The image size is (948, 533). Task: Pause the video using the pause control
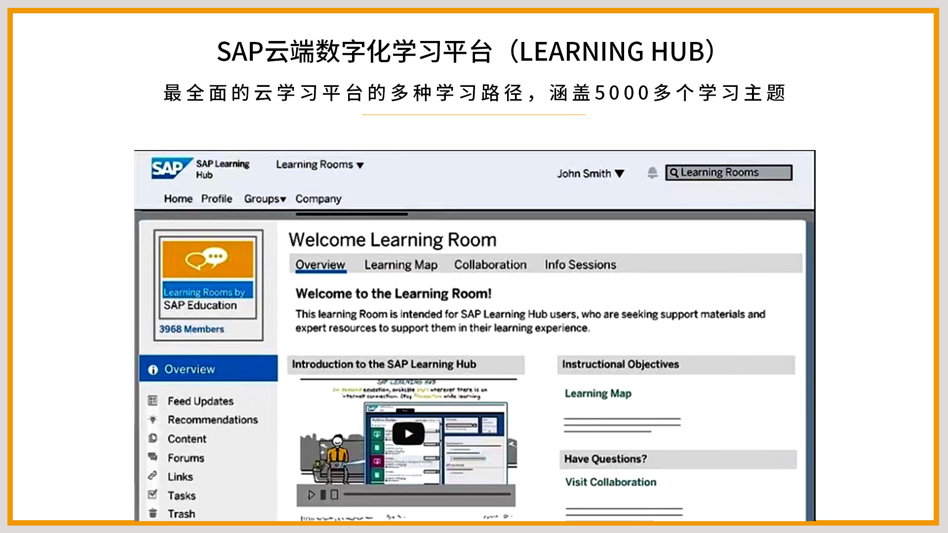[323, 495]
